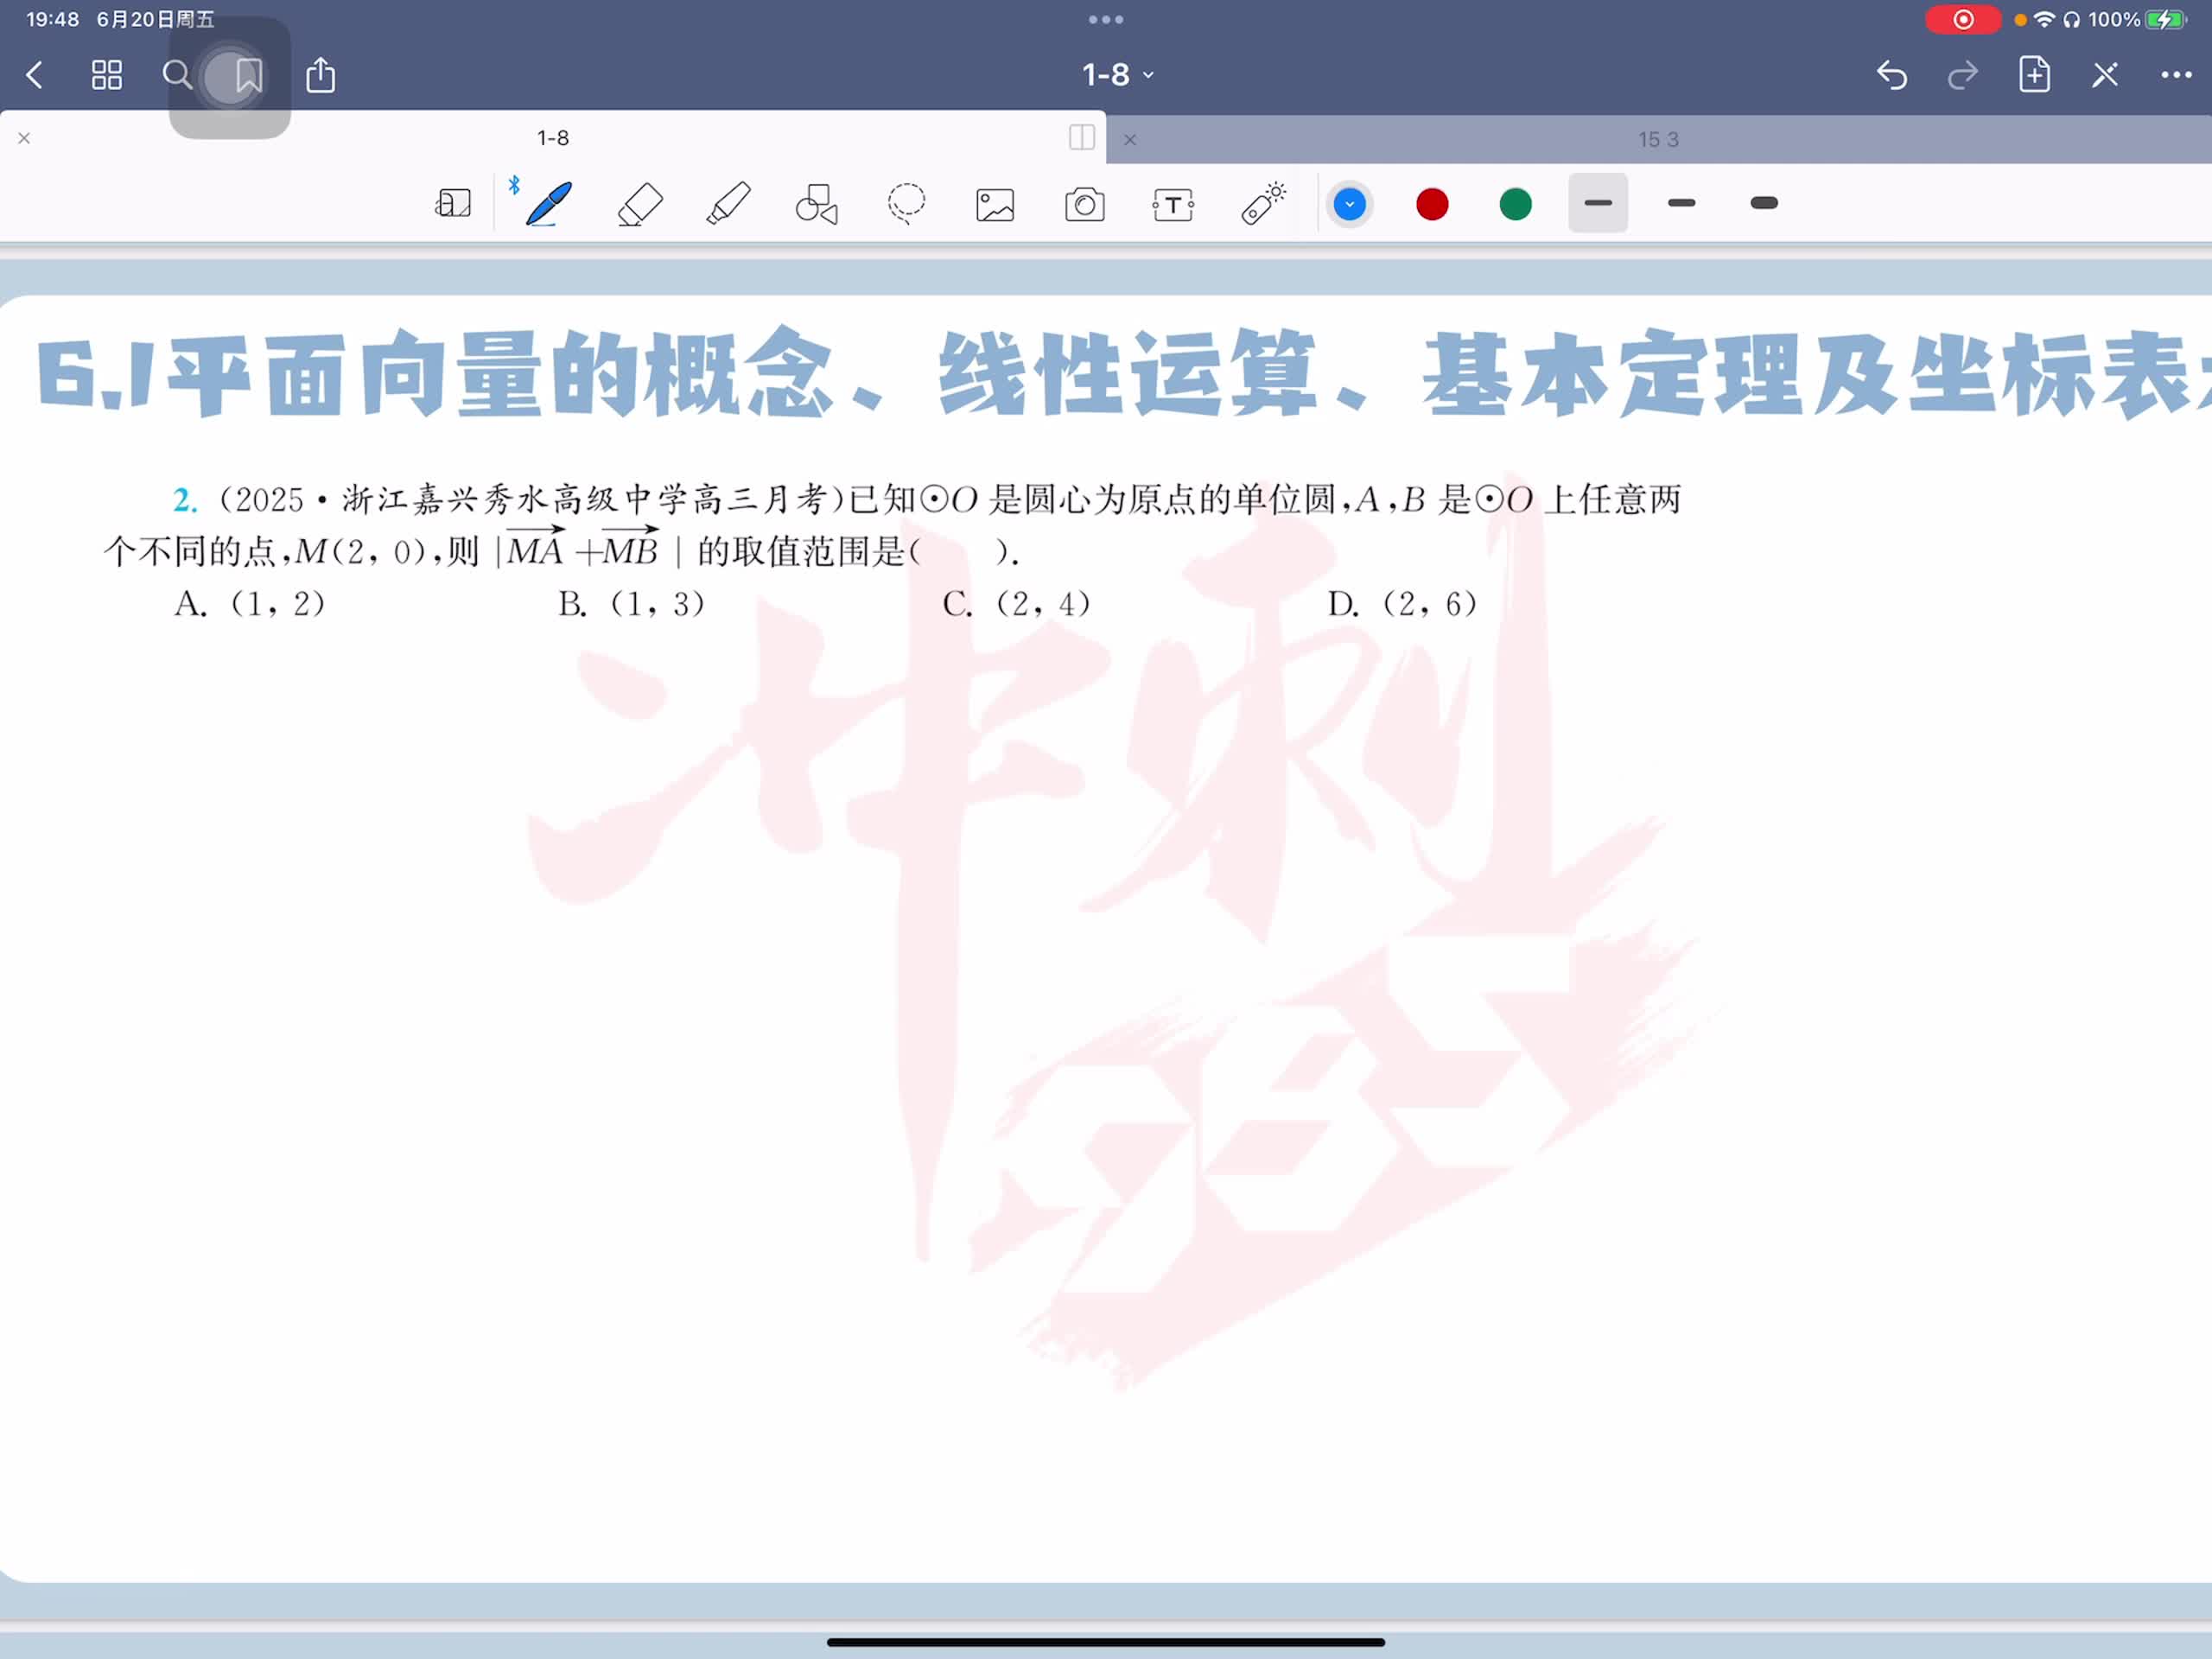Open the Shapes tool
Screen dimensions: 2212x1659
[816, 204]
